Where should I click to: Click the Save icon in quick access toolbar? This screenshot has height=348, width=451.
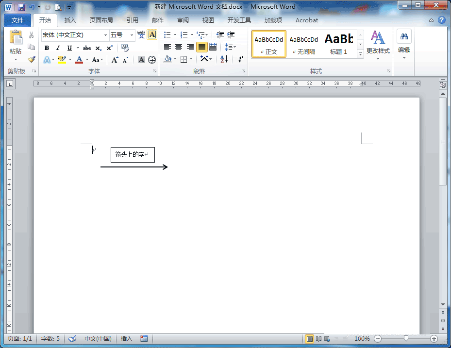click(21, 7)
